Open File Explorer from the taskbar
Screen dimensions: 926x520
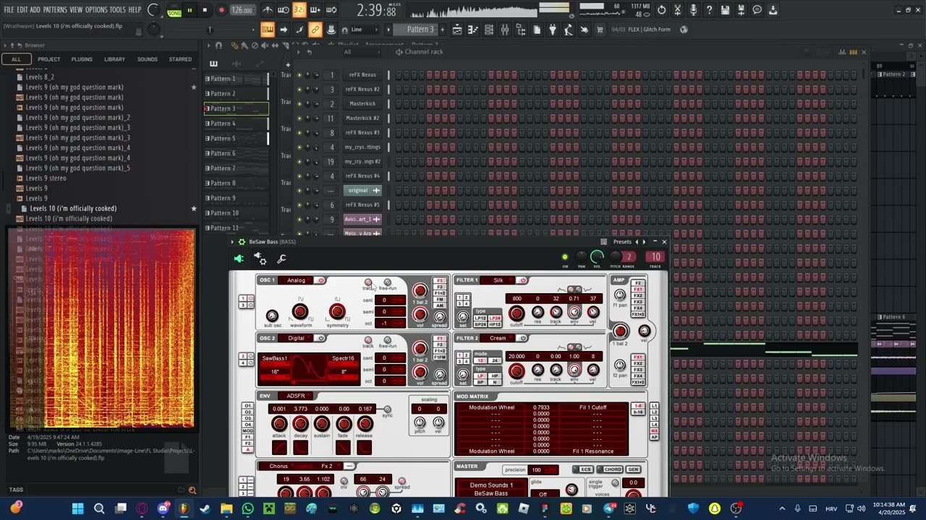[x=226, y=508]
